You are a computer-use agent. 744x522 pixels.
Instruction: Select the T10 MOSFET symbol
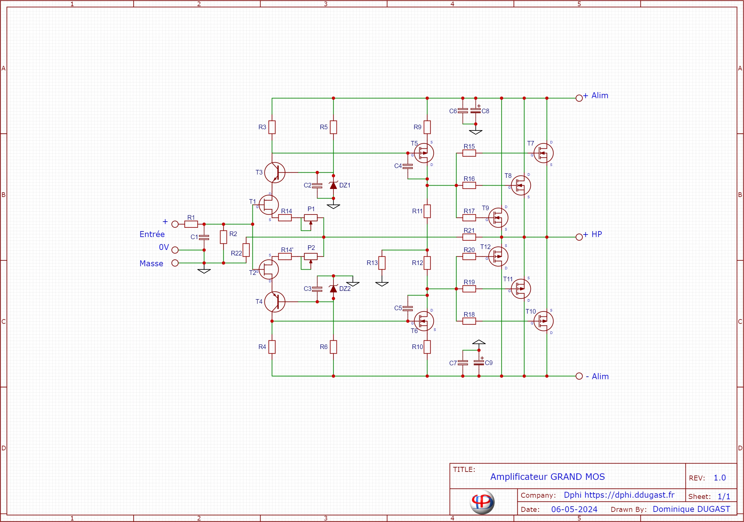tap(544, 321)
